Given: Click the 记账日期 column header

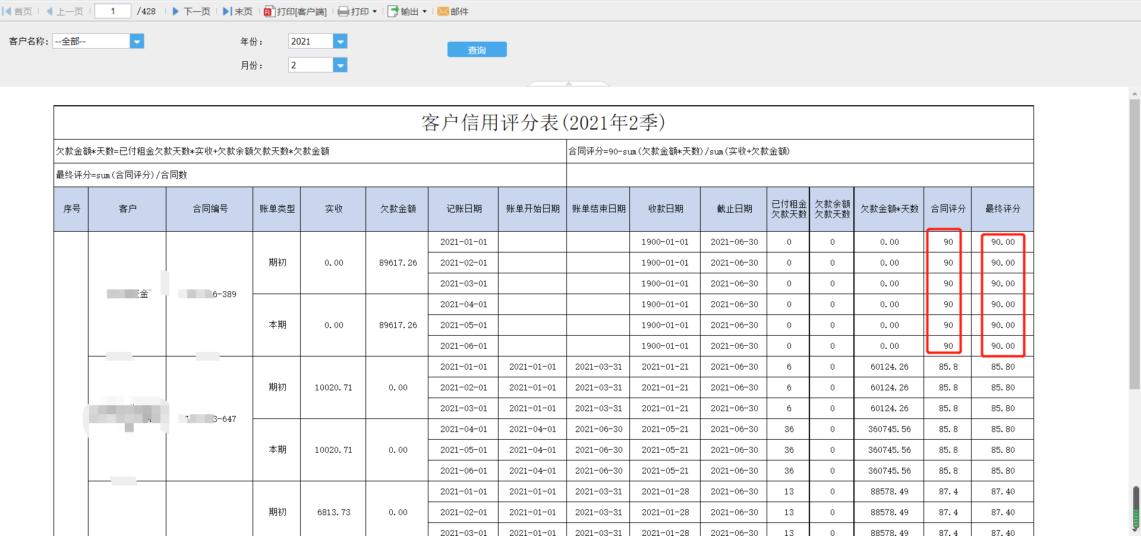Looking at the screenshot, I should click(x=464, y=209).
